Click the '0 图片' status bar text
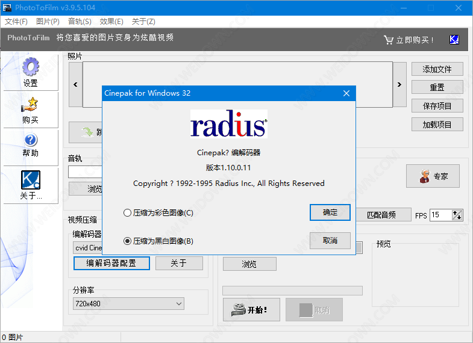473x343 pixels. tap(13, 337)
